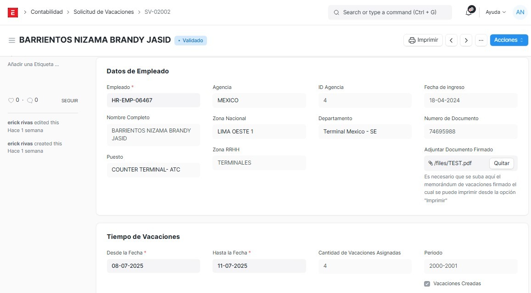Click the red app logo icon
Viewport: 531px width, 293px height.
pos(13,12)
